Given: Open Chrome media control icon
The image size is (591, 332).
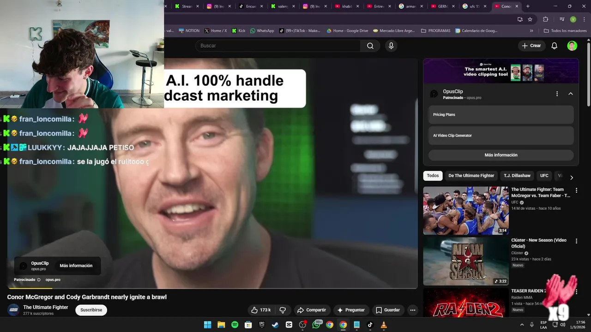Looking at the screenshot, I should (562, 19).
